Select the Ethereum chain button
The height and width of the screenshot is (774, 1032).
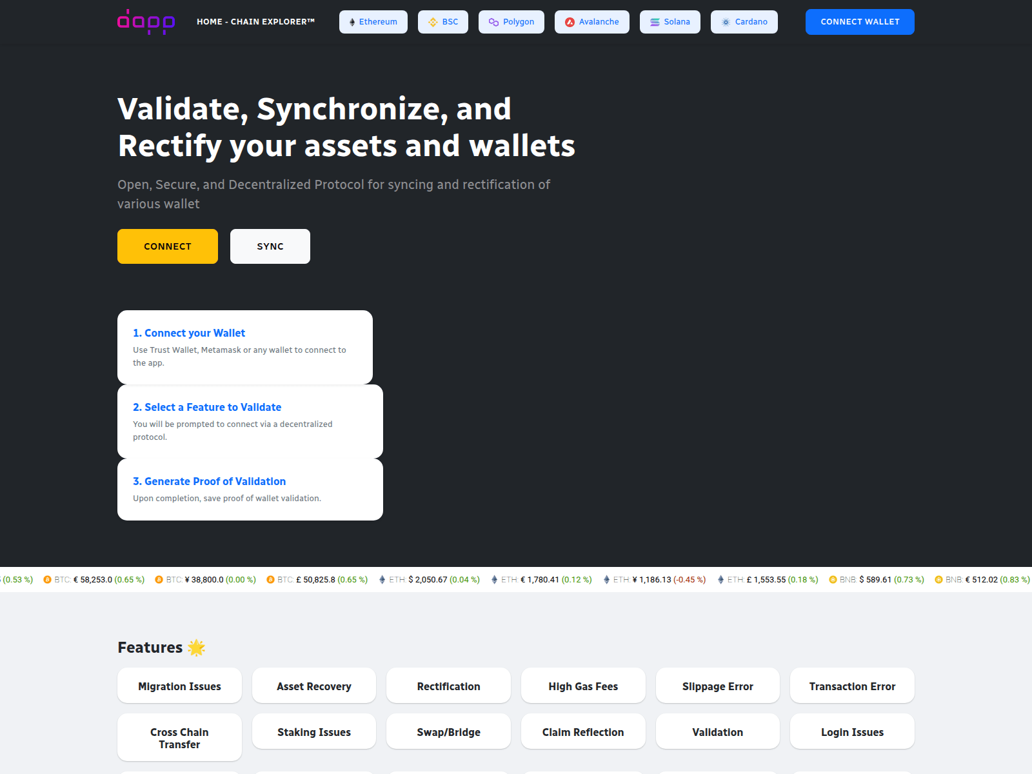(x=373, y=22)
